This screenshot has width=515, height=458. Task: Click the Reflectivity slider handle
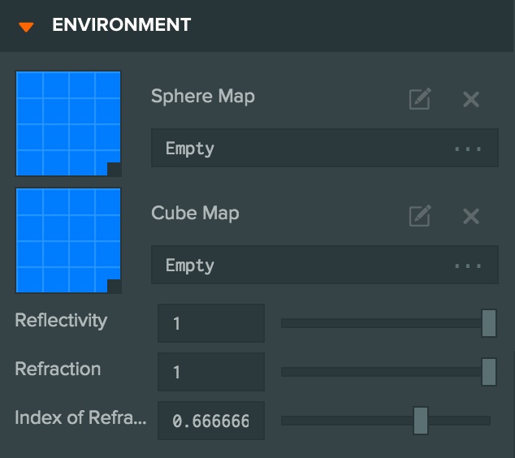(x=489, y=323)
